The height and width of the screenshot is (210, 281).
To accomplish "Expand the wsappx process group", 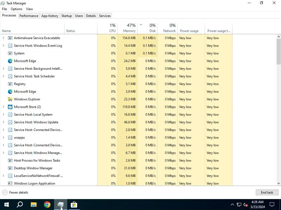I will pyautogui.click(x=3, y=138).
